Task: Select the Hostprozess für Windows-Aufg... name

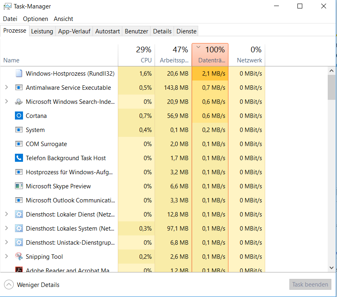Action: click(69, 172)
